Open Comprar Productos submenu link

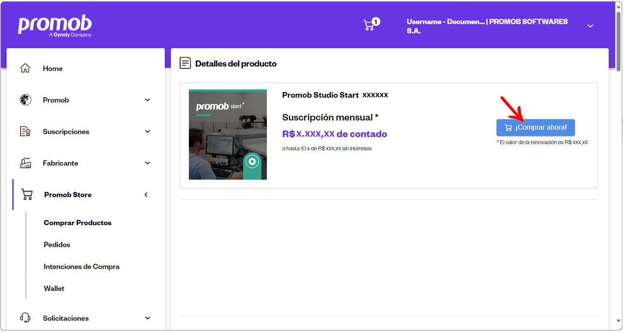click(x=78, y=223)
